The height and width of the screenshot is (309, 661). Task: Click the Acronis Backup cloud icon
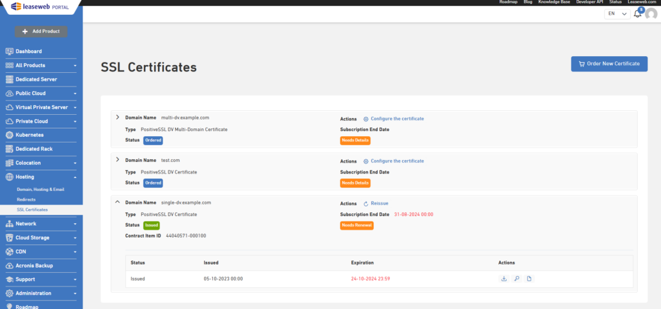(10, 266)
